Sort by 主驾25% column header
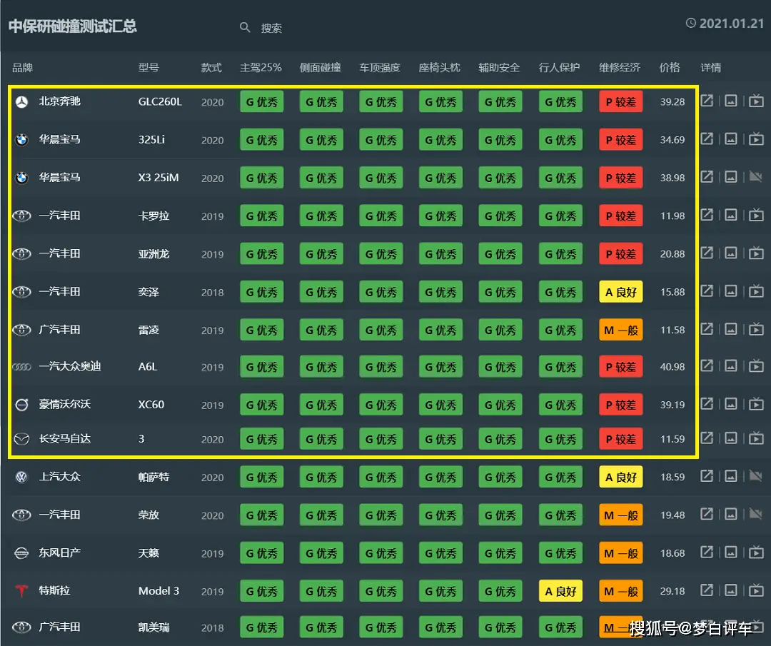 tap(261, 67)
